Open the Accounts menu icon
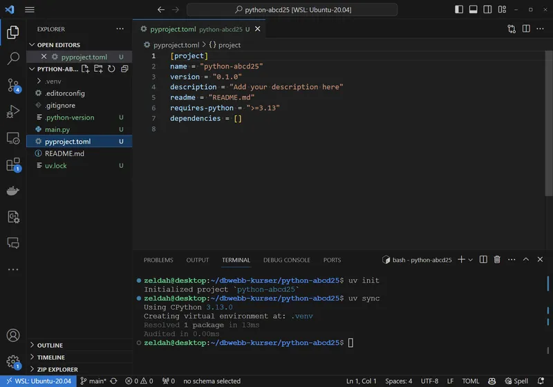This screenshot has height=387, width=553. coord(13,335)
